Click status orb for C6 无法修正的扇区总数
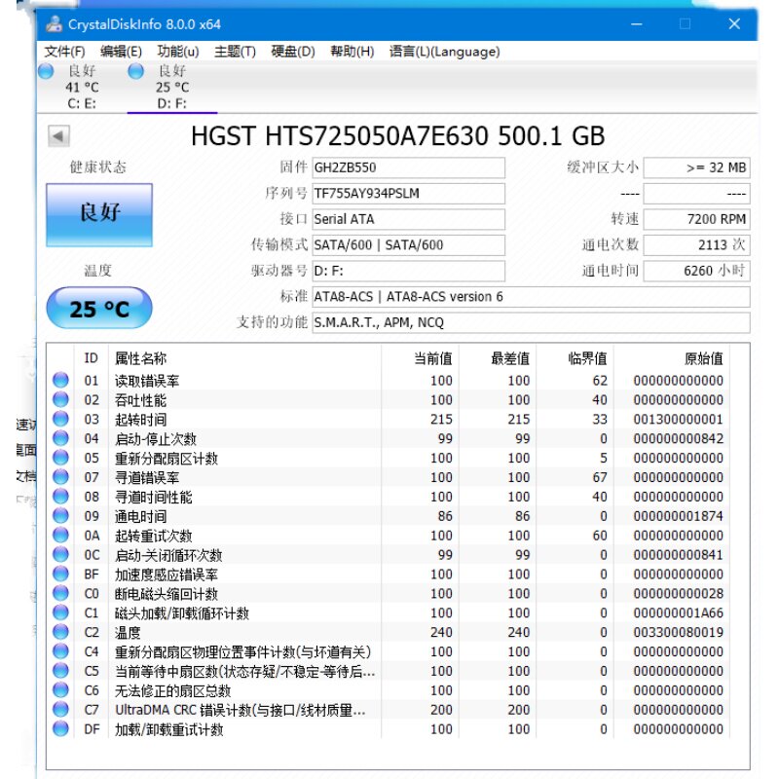This screenshot has width=779, height=779. tap(60, 690)
